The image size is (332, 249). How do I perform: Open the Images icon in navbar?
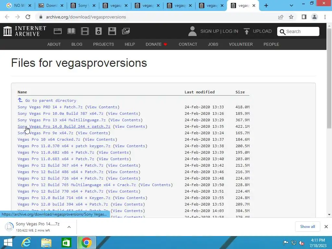126,31
